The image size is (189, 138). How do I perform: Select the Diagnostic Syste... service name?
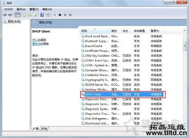[x=97, y=109]
